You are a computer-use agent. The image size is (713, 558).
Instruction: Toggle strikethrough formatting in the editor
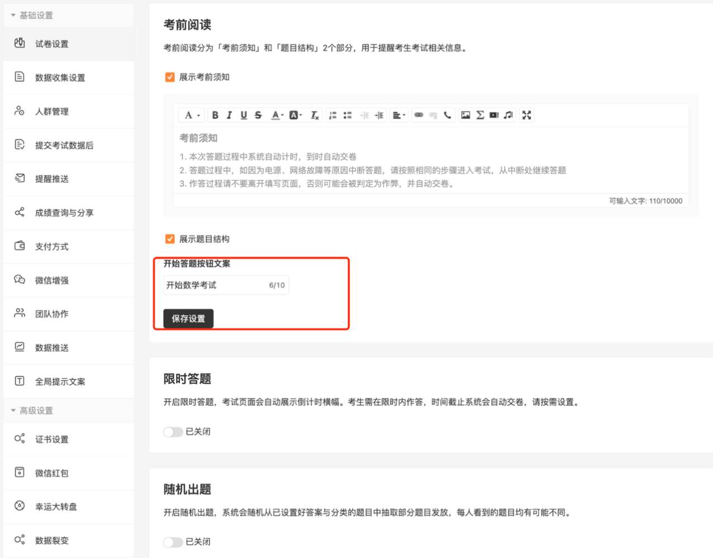(258, 115)
